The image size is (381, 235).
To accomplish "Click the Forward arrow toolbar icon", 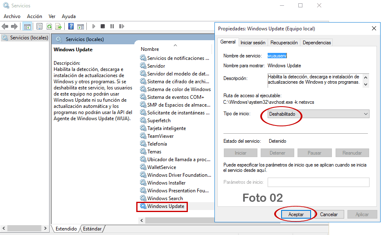I will tap(14, 26).
